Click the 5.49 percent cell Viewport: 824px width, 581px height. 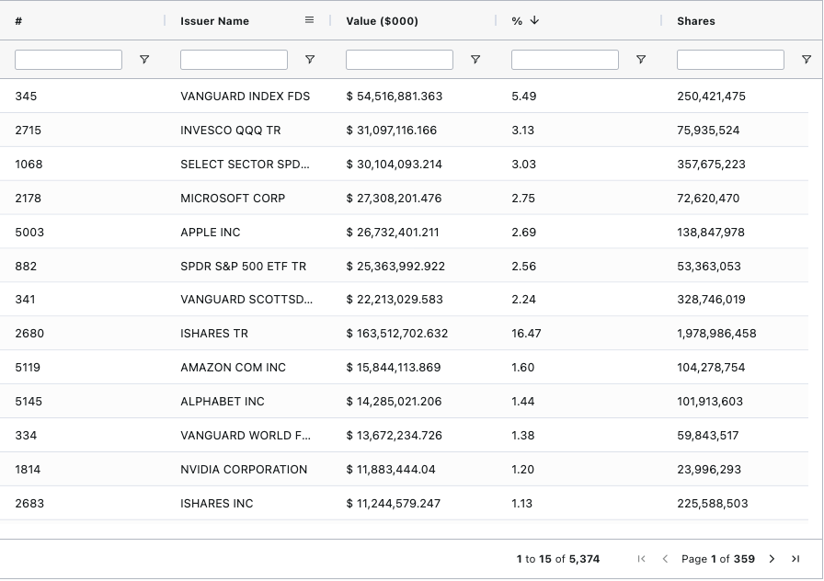coord(524,97)
